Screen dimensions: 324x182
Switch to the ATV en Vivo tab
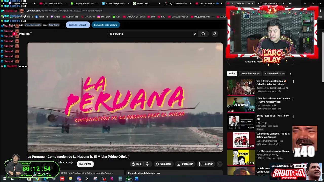pos(115,4)
